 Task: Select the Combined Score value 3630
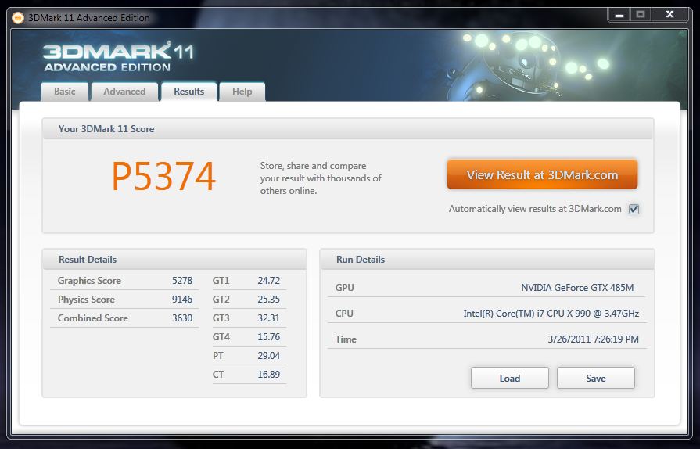tap(182, 318)
